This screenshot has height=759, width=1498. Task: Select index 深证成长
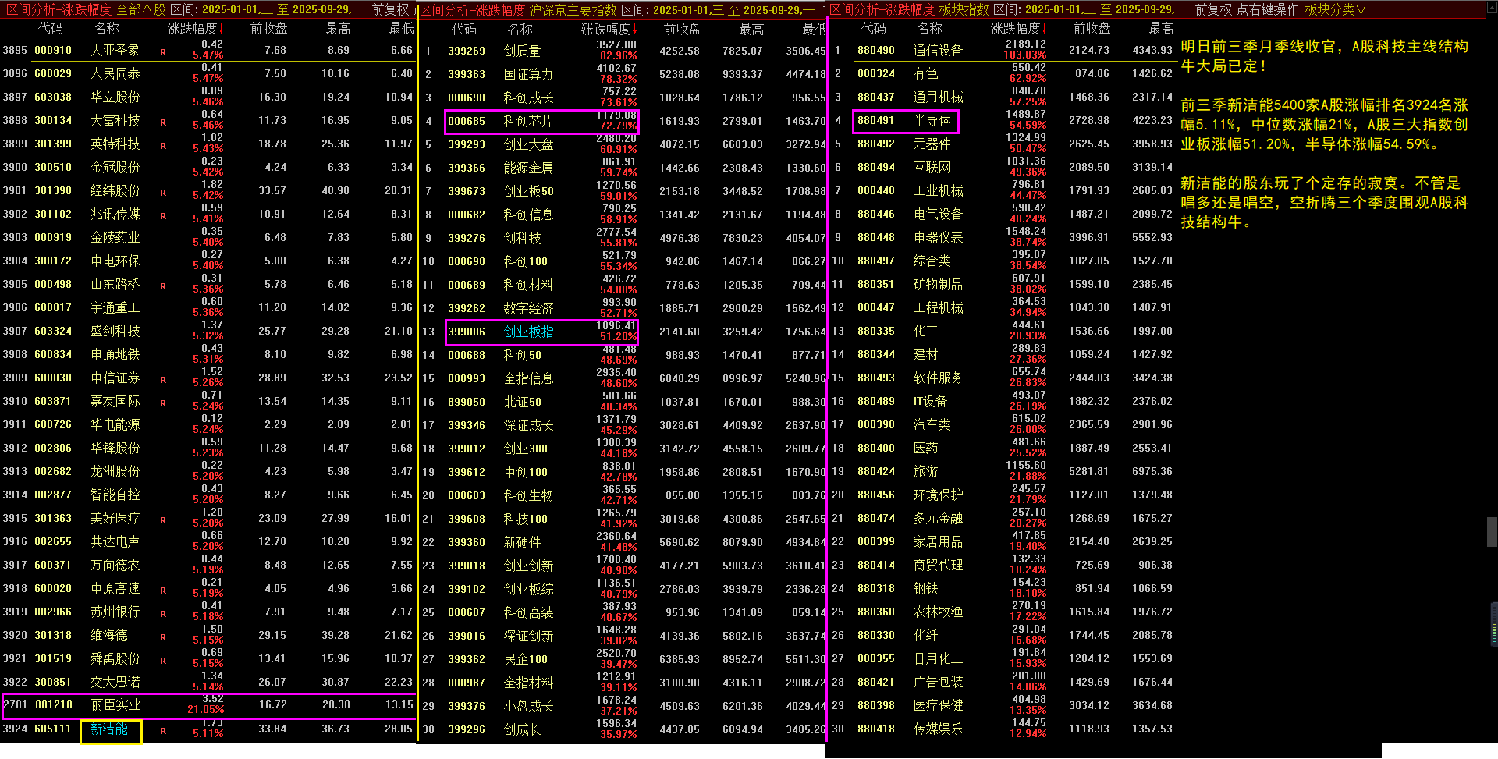(528, 425)
